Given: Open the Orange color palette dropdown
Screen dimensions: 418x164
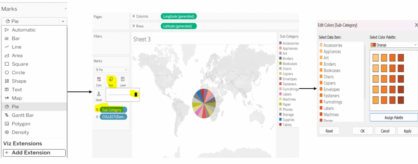Looking at the screenshot, I should point(393,45).
